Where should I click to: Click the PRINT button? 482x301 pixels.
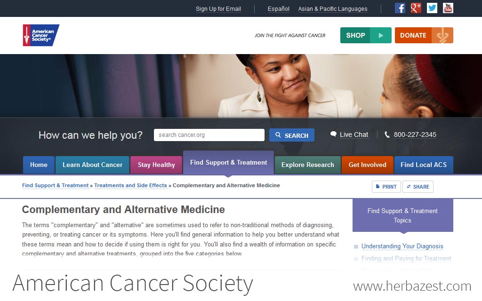tap(386, 187)
